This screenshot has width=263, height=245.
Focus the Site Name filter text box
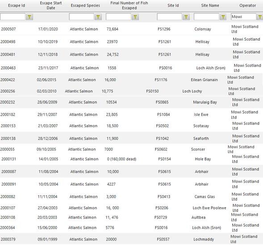coord(206,17)
